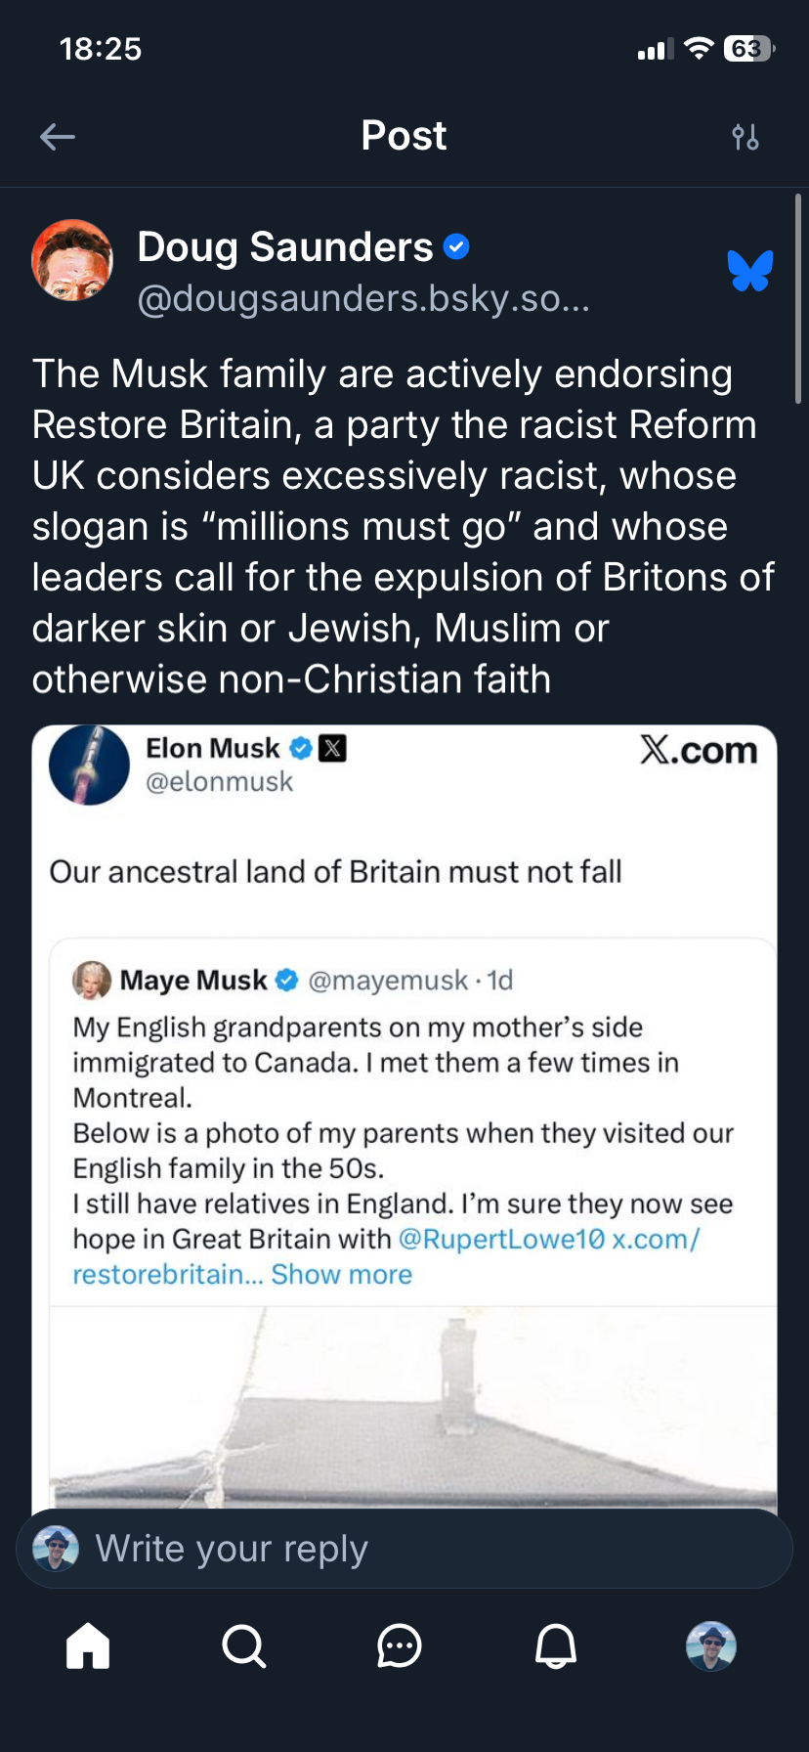The image size is (809, 1752).
Task: Open the Search tab
Action: 243,1645
